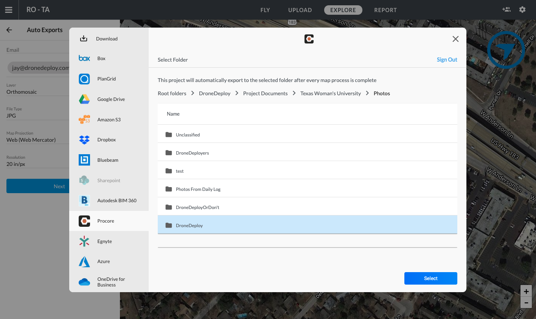Click the Name column header
This screenshot has width=536, height=319.
[173, 114]
